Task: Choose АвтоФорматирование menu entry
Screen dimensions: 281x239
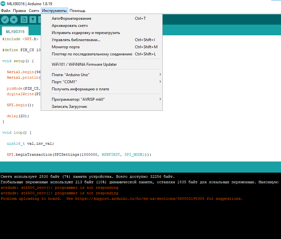Action: click(x=102, y=18)
